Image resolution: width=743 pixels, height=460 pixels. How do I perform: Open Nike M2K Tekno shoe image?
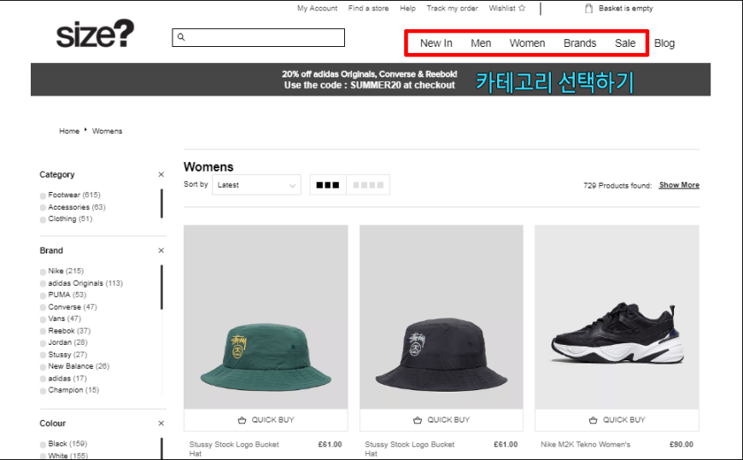[617, 317]
